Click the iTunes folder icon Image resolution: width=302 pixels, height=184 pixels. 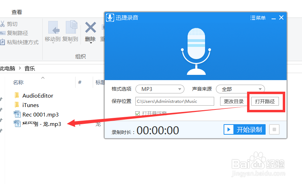tap(17, 105)
